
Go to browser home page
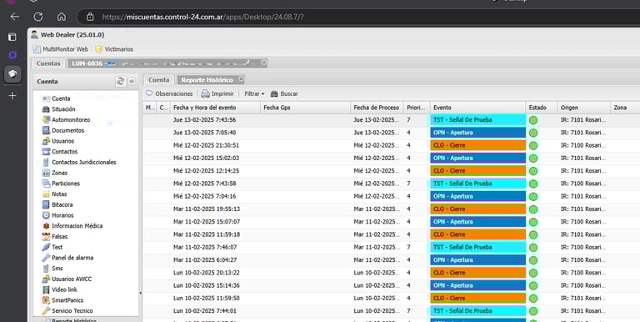pos(61,17)
